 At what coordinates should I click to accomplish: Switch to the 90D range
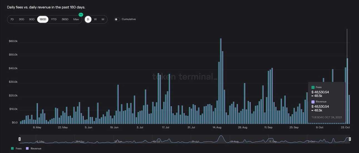click(32, 19)
